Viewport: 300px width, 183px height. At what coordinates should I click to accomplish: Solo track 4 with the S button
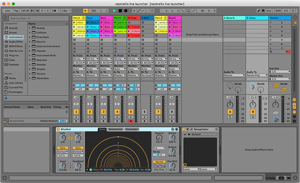coord(117,118)
